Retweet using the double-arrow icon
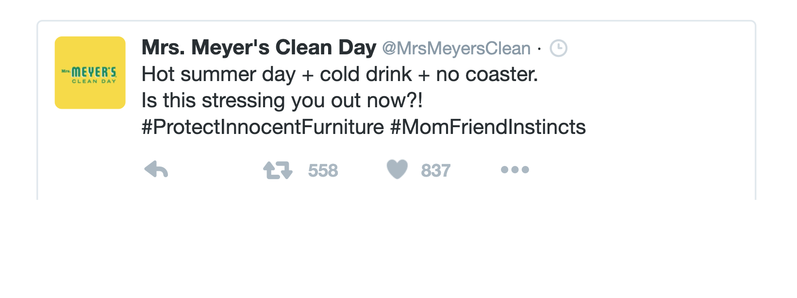The width and height of the screenshot is (797, 298). (x=278, y=170)
